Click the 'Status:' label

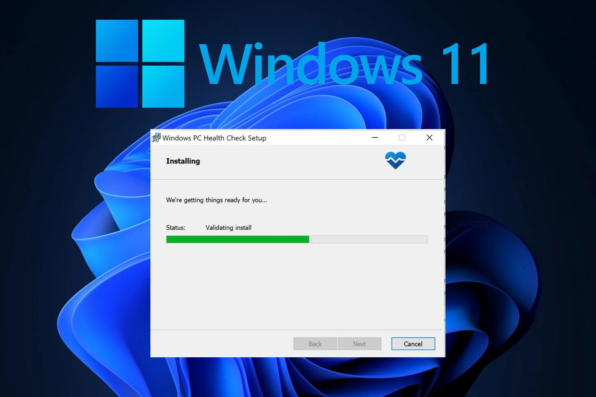[x=176, y=228]
